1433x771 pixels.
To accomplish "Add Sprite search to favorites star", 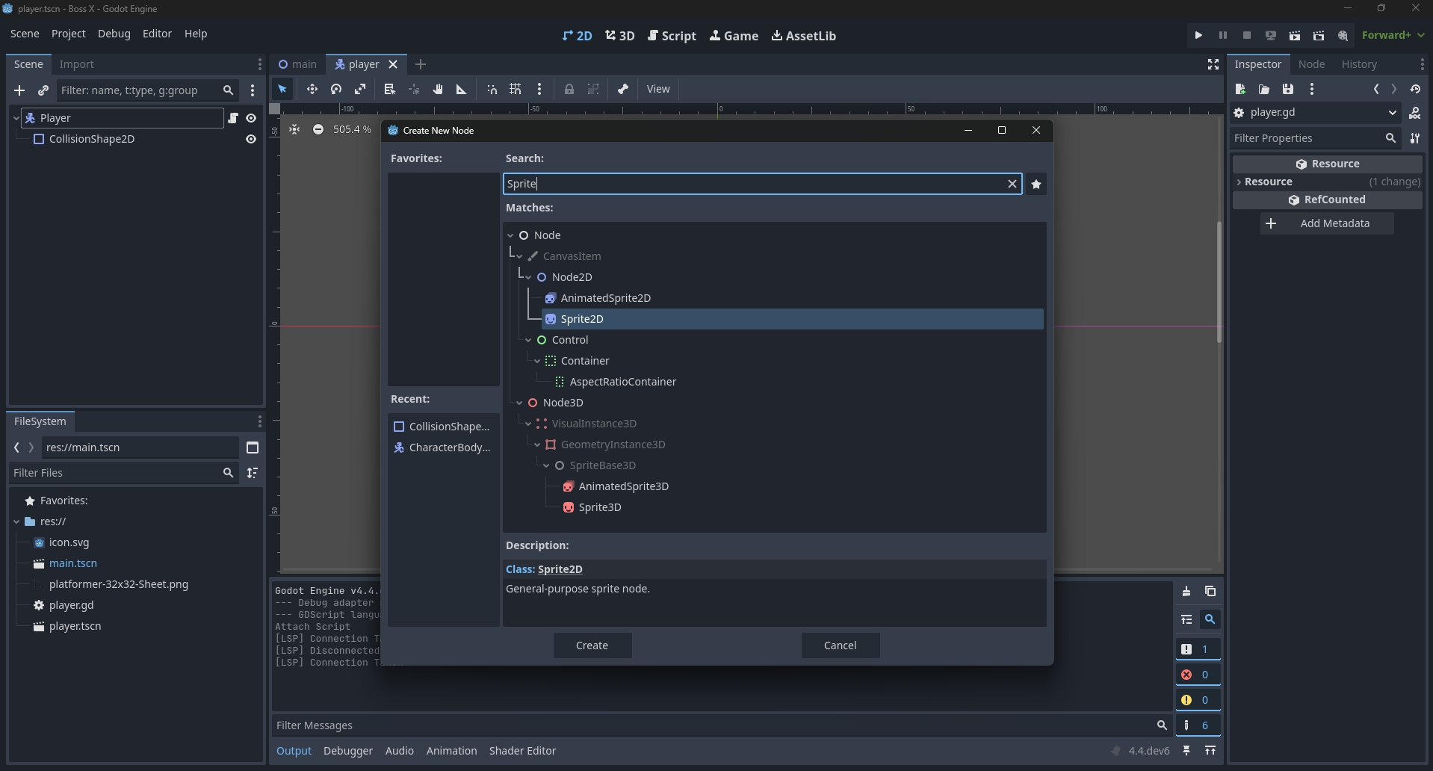I will pyautogui.click(x=1036, y=184).
